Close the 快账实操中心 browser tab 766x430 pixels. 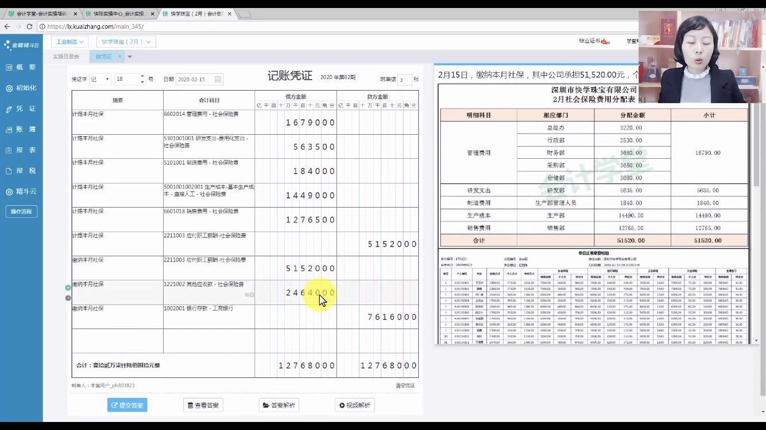[x=152, y=13]
